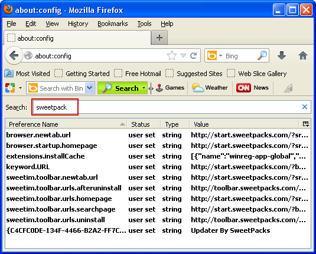Sort by the Preference Name column
Image resolution: width=316 pixels, height=254 pixels.
coord(66,124)
